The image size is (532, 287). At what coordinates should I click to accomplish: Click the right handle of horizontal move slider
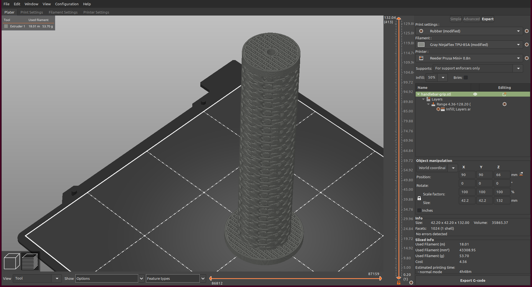click(380, 278)
